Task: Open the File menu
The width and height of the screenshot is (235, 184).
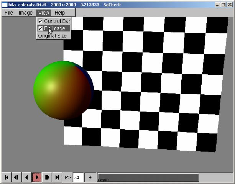Action: click(9, 13)
